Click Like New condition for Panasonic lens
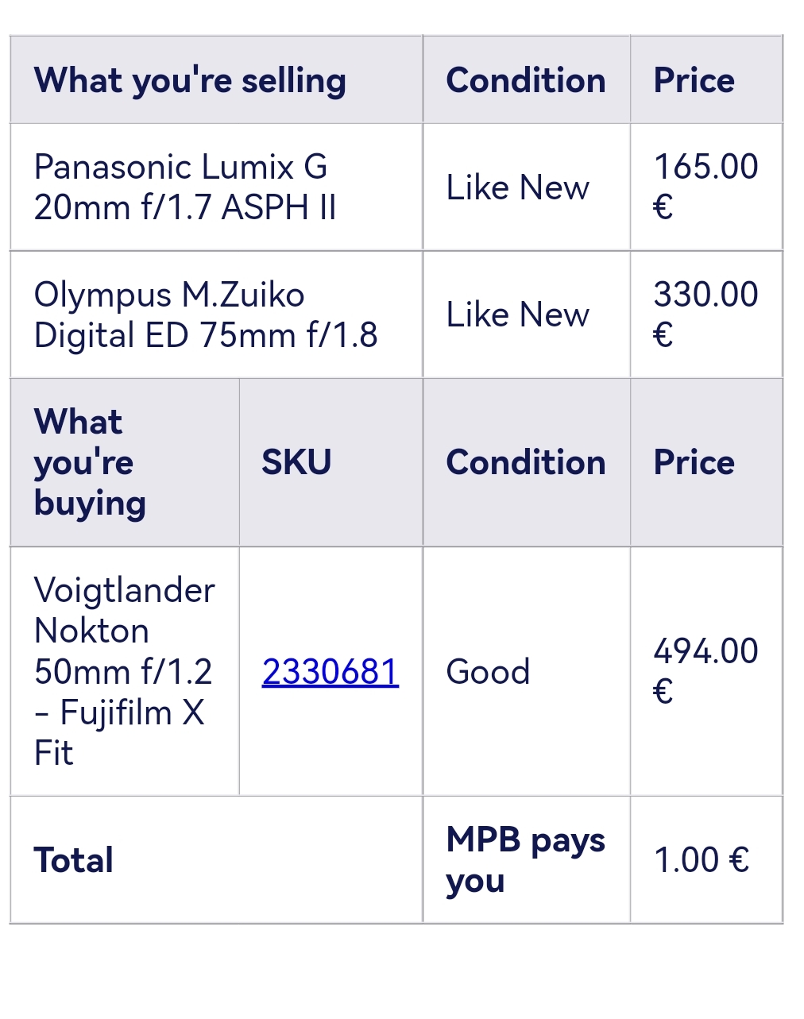The width and height of the screenshot is (804, 1019). tap(518, 187)
